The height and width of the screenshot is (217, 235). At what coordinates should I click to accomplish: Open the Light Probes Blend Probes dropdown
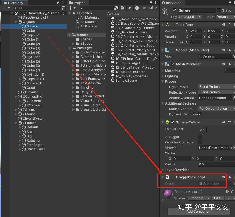pyautogui.click(x=216, y=87)
